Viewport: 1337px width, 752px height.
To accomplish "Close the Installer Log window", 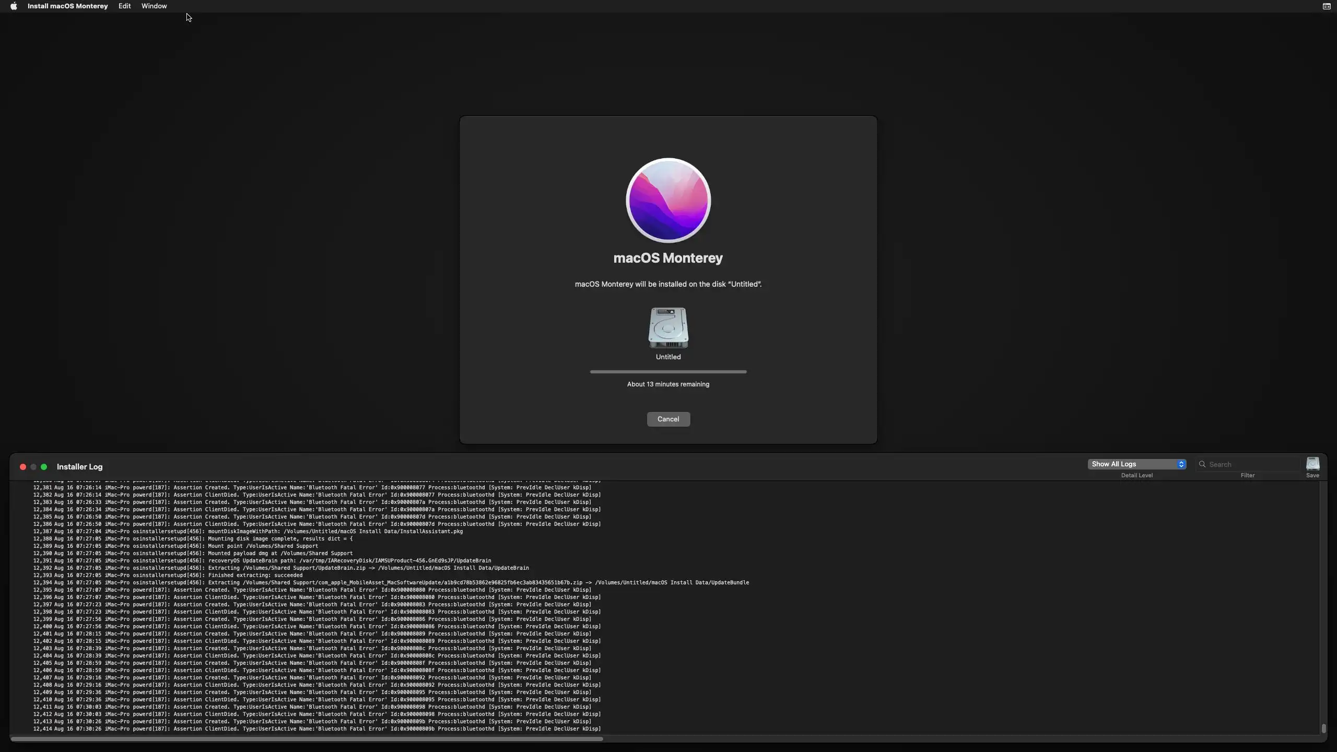I will tap(23, 467).
